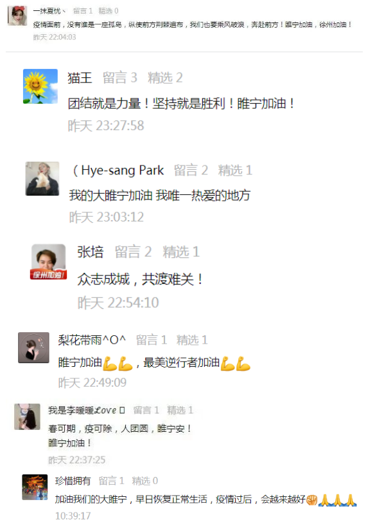Viewport: 366px width, 531px height.
Task: Click timestamp 昨天 23:27:58
Action: (106, 126)
